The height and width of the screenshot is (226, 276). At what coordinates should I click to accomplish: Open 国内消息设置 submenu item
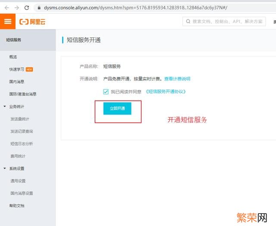click(22, 193)
